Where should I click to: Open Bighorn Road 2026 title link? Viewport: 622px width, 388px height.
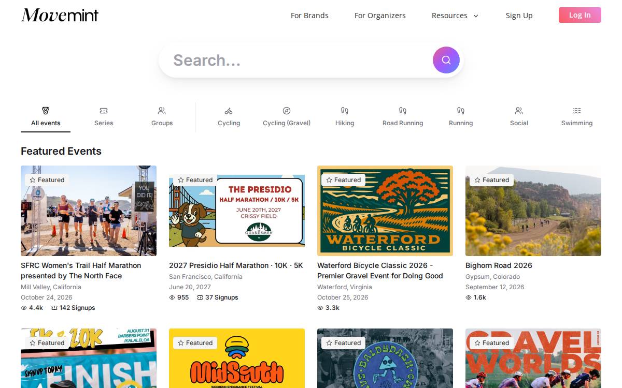click(499, 265)
